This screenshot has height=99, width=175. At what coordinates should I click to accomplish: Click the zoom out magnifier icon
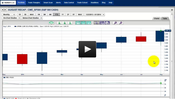coord(121,23)
